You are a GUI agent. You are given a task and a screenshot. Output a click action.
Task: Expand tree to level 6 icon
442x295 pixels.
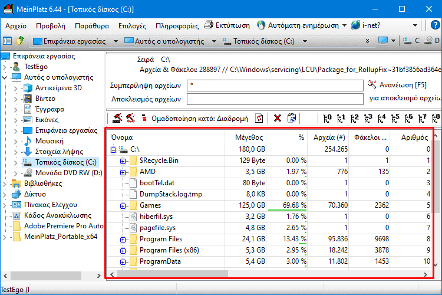(x=408, y=118)
